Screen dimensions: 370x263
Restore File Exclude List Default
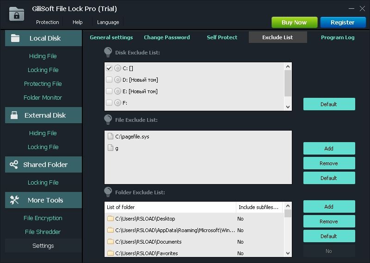pos(329,178)
